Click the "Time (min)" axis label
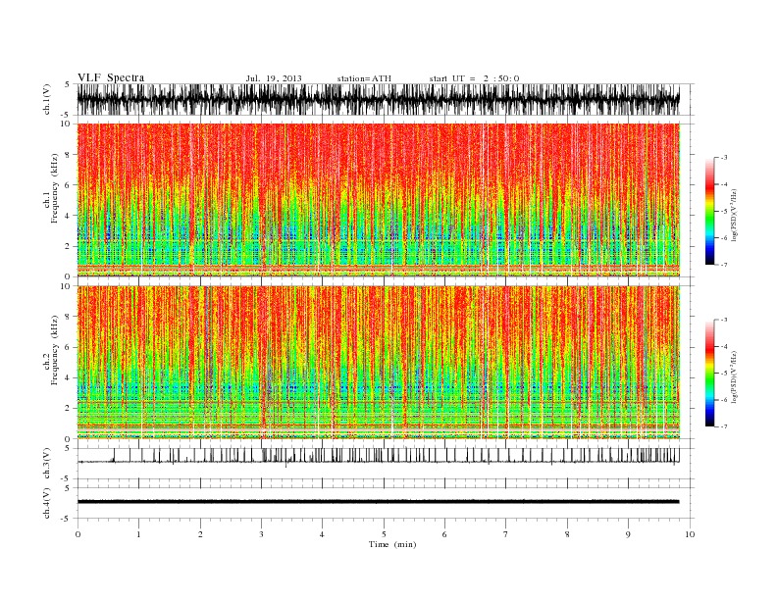Screen dimensions: 777x600 [392, 544]
